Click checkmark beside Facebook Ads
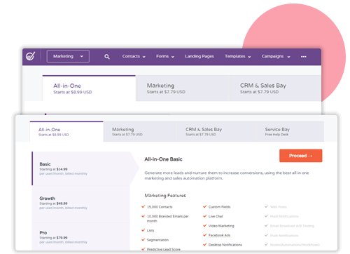The image size is (350, 254). click(205, 235)
